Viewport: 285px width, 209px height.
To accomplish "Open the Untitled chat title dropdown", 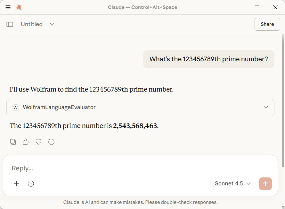I will [52, 24].
